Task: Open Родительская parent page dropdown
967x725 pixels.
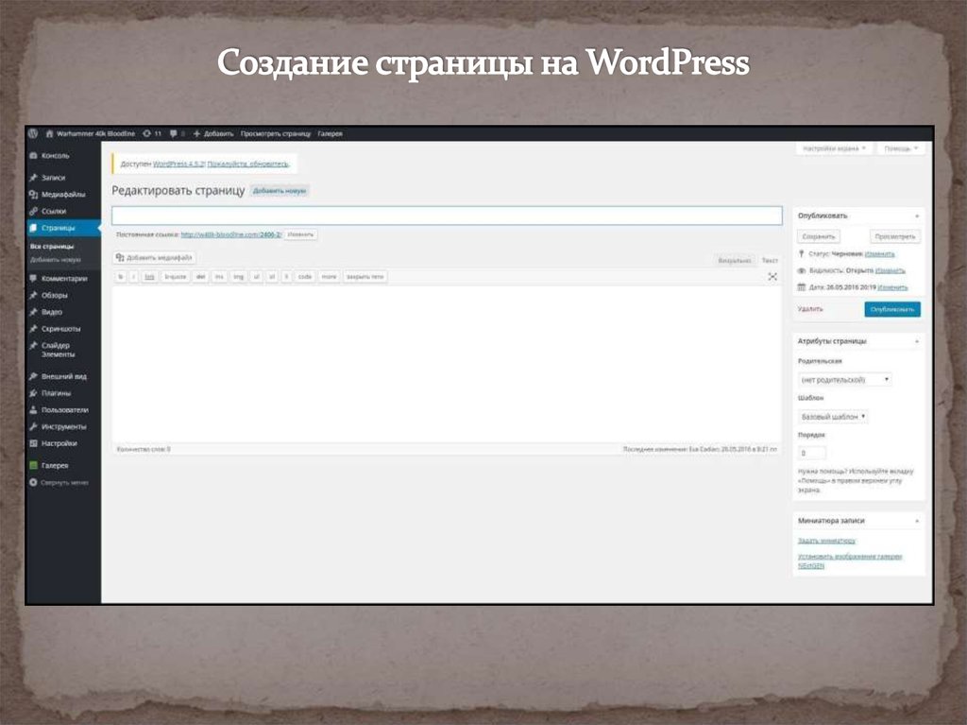Action: (844, 379)
